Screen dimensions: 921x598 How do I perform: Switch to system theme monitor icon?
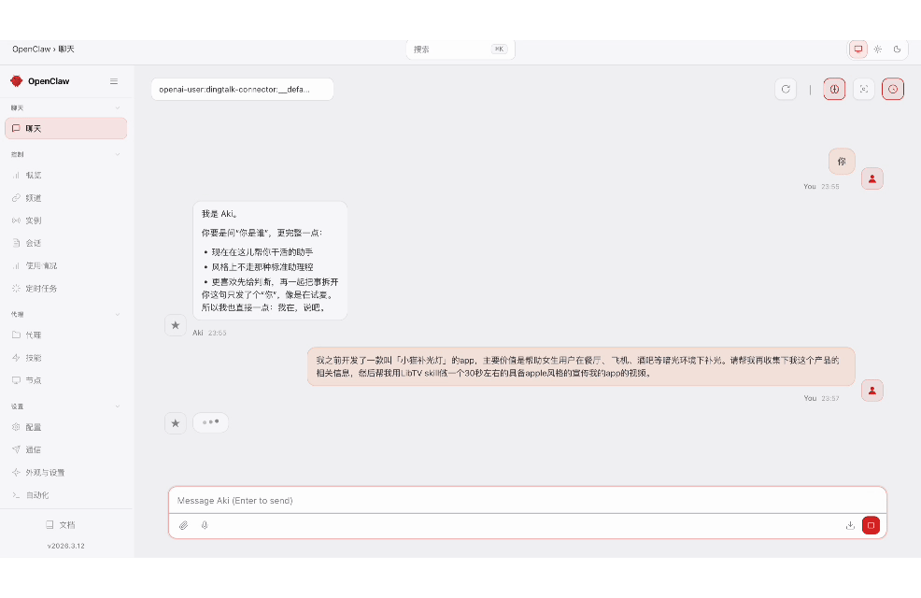point(858,50)
